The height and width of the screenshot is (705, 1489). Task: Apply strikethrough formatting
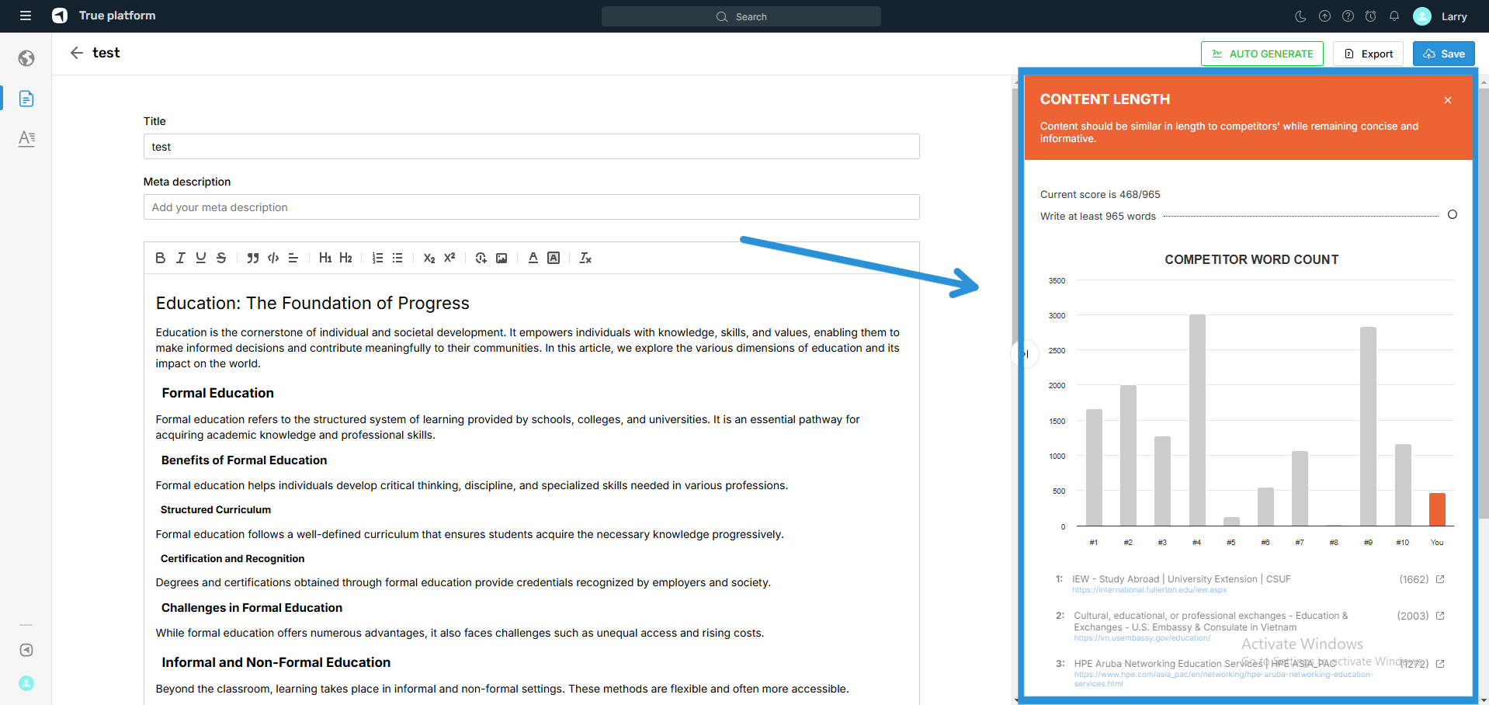[x=221, y=258]
